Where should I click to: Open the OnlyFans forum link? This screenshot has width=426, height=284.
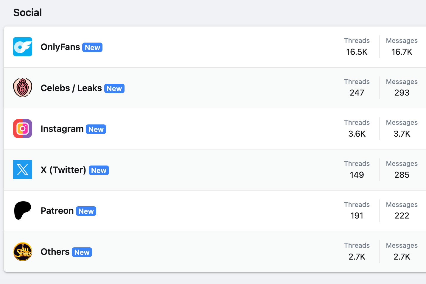pos(60,47)
